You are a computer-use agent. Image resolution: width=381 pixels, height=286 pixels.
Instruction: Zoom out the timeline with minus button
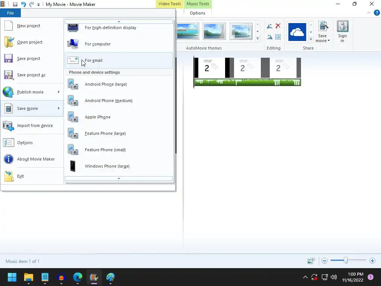click(324, 261)
